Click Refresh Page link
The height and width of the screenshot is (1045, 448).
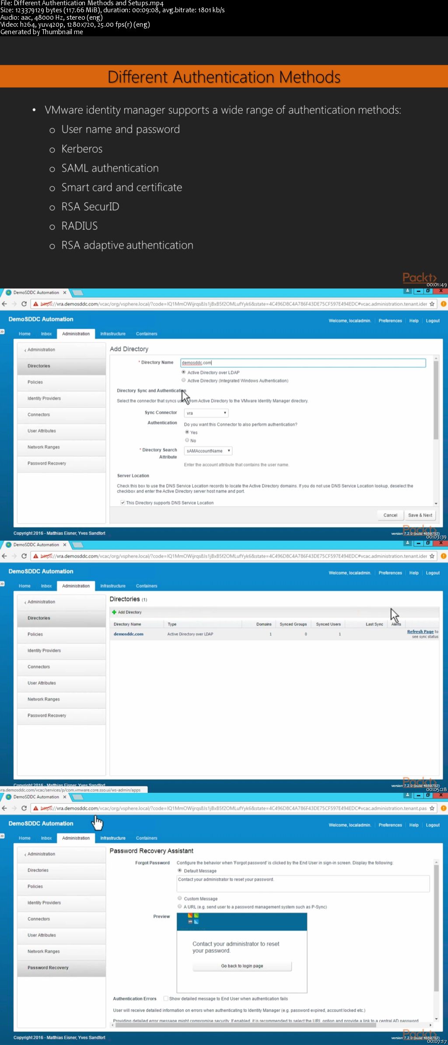point(420,631)
